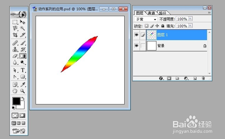Select the Rectangular Marquee tool
The image size is (225, 139).
(x=15, y=22)
